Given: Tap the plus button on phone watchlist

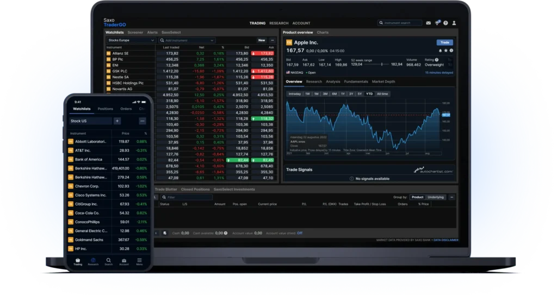Looking at the screenshot, I should coord(117,121).
